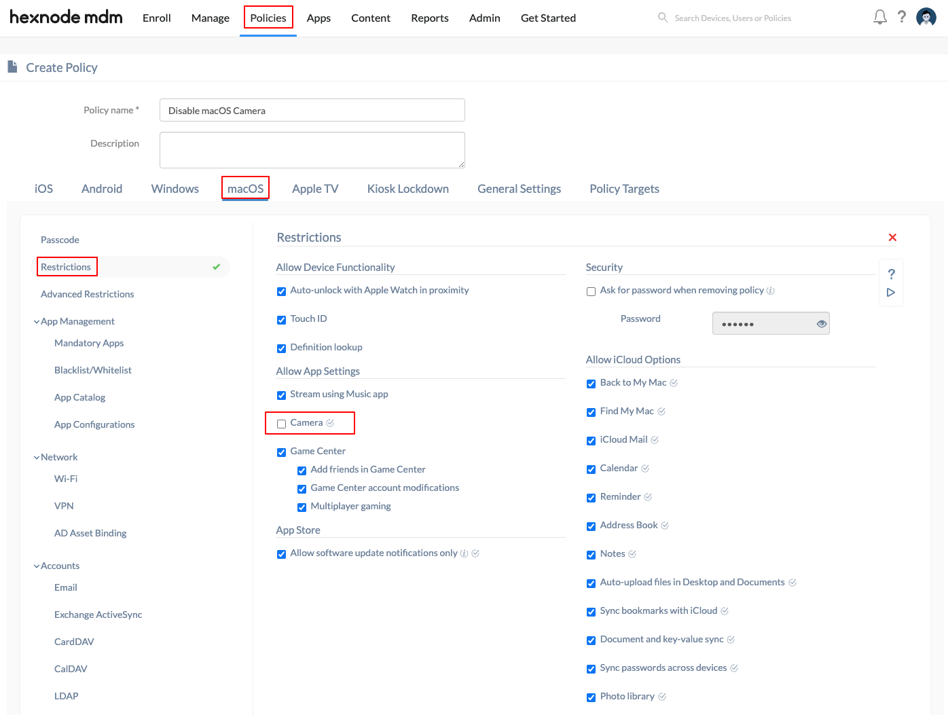Uncheck Multiplayer gaming
The image size is (948, 715).
pos(302,507)
